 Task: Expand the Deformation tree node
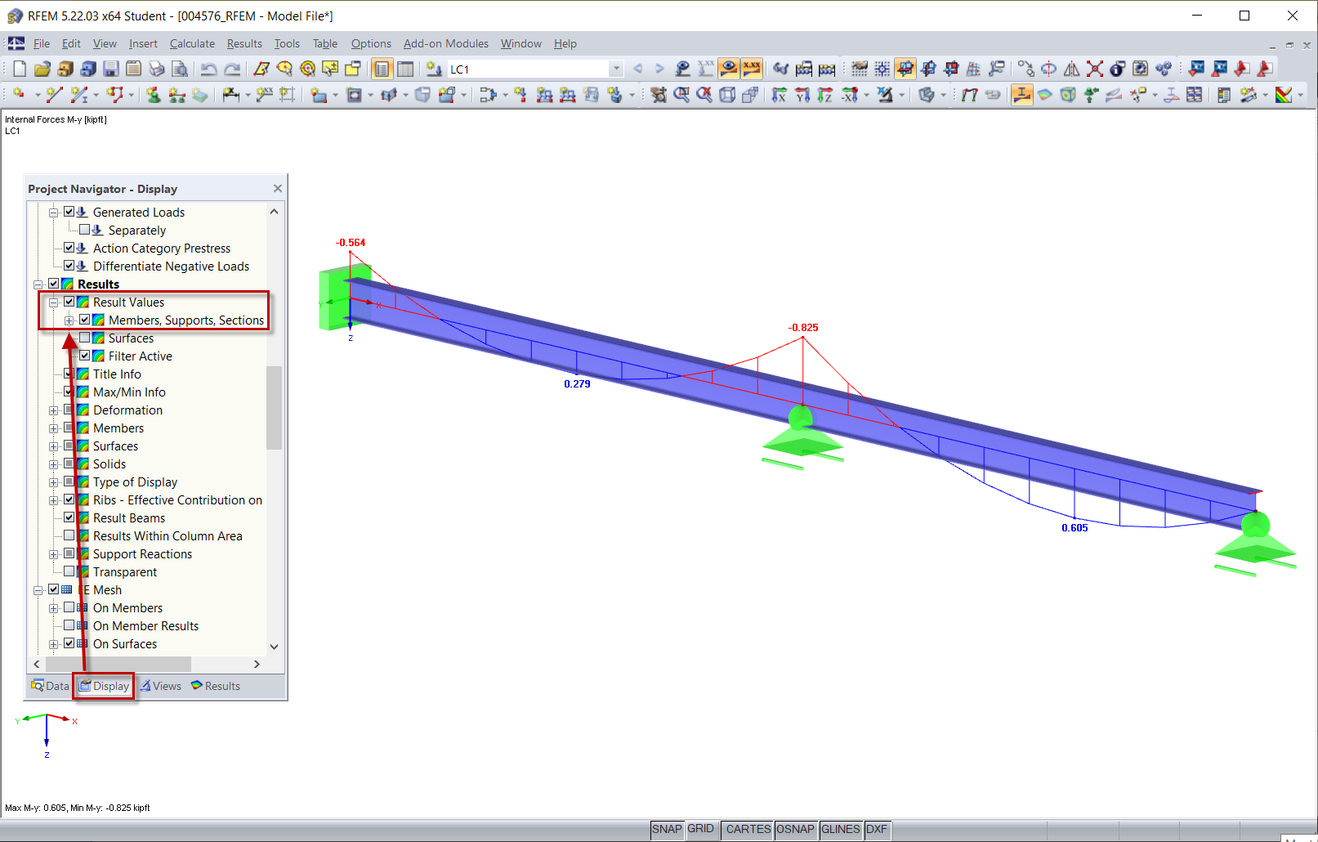pos(54,410)
